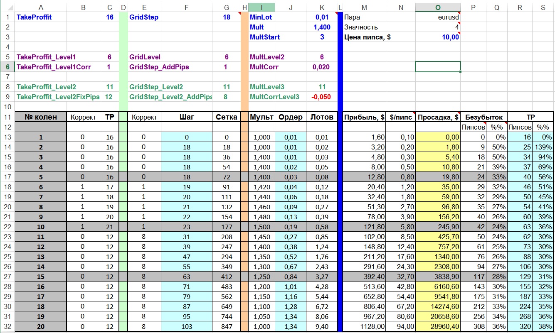Click the GridStep label cell in row 1
This screenshot has height=333, width=555.
click(144, 17)
